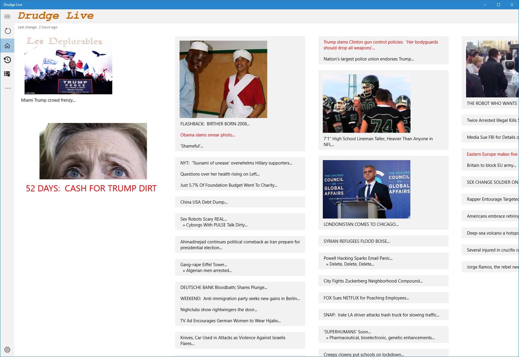Click the Hillary Clinton close-up eyes image

pyautogui.click(x=93, y=151)
